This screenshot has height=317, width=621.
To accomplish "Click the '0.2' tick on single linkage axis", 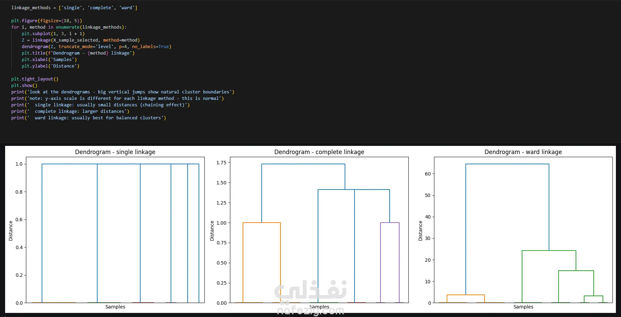I will click(19, 275).
